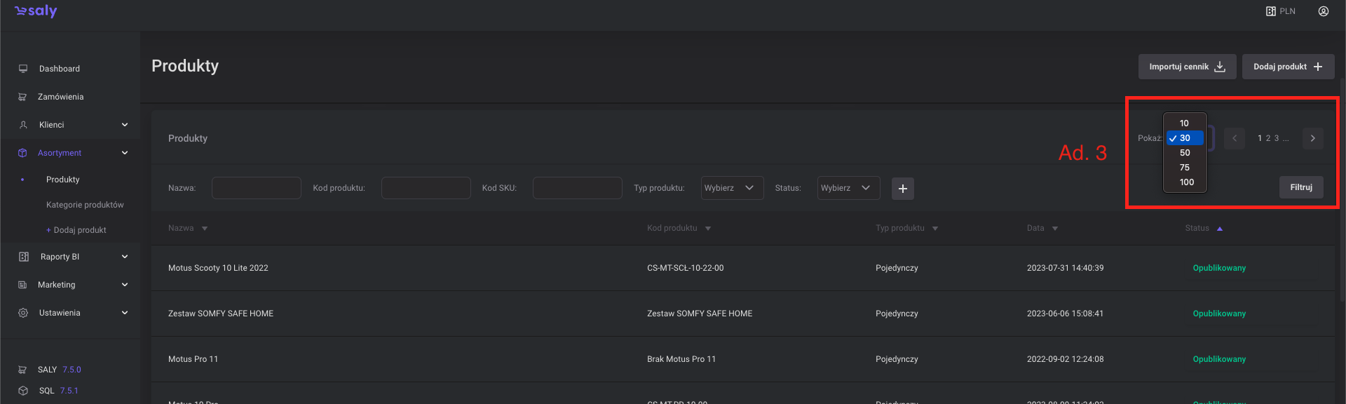This screenshot has width=1346, height=404.
Task: Pick 100 items per page option
Action: click(1186, 182)
